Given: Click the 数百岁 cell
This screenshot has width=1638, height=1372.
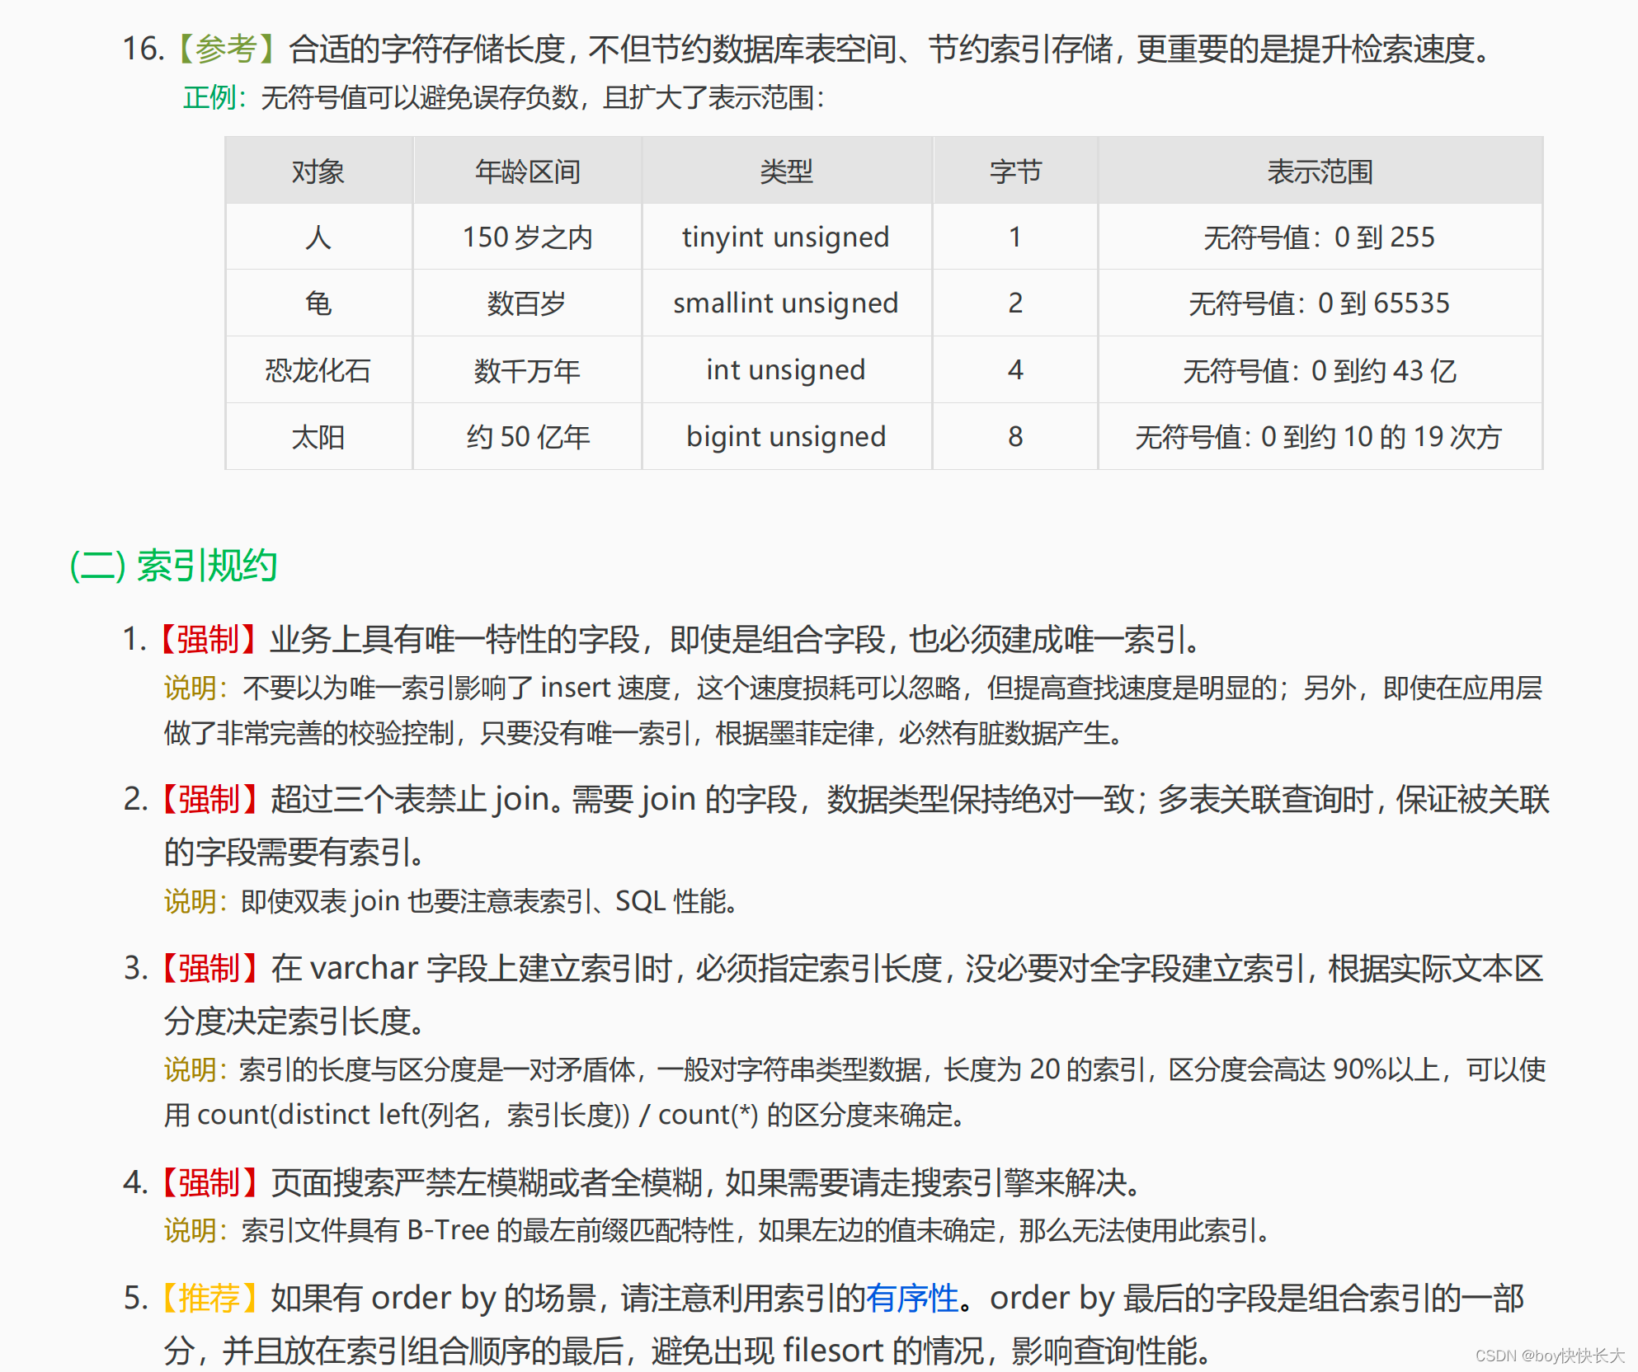Looking at the screenshot, I should [528, 303].
